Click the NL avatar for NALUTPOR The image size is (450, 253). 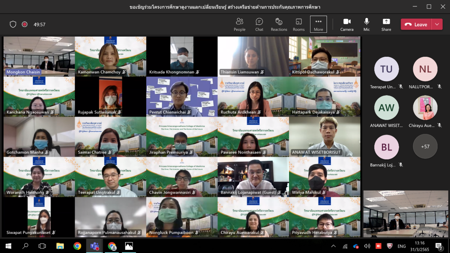click(425, 69)
